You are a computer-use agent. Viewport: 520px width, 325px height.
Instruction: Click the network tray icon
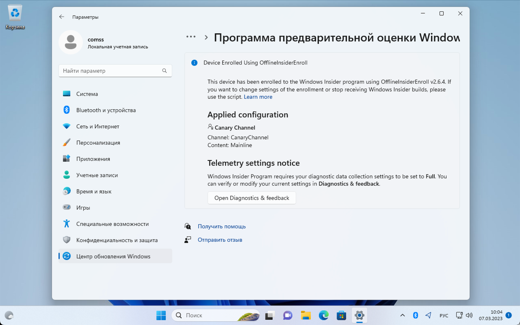coord(459,315)
